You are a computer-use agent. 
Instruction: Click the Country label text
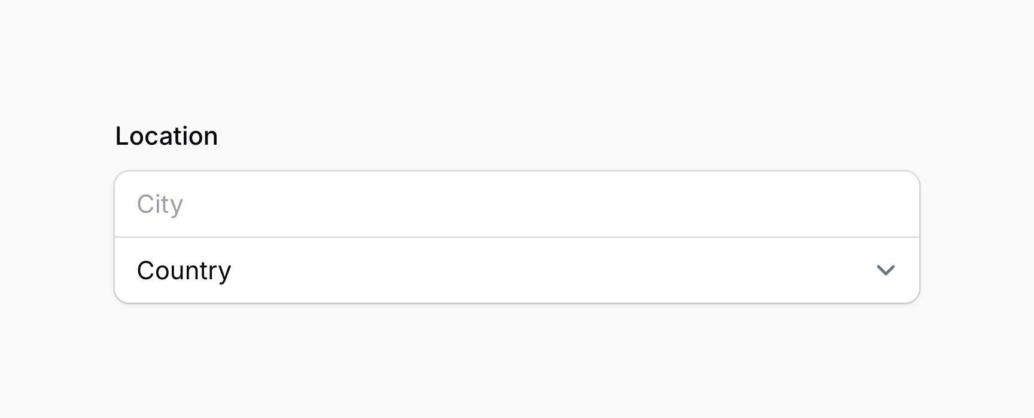[x=184, y=270]
